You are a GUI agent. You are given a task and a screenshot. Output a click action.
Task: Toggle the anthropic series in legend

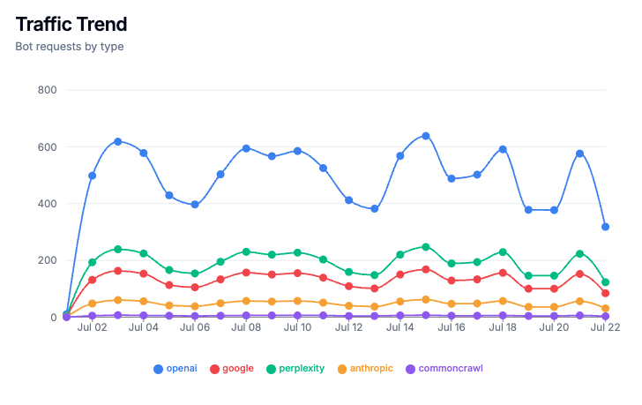tap(365, 369)
